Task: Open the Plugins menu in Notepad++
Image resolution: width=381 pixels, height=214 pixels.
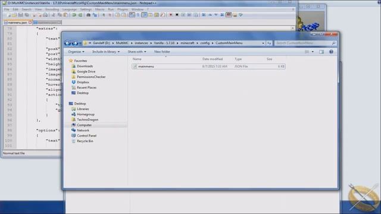Action: pyautogui.click(x=123, y=10)
